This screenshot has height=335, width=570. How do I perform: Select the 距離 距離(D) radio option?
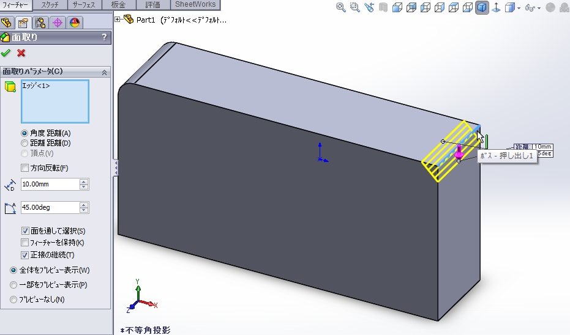click(x=24, y=143)
